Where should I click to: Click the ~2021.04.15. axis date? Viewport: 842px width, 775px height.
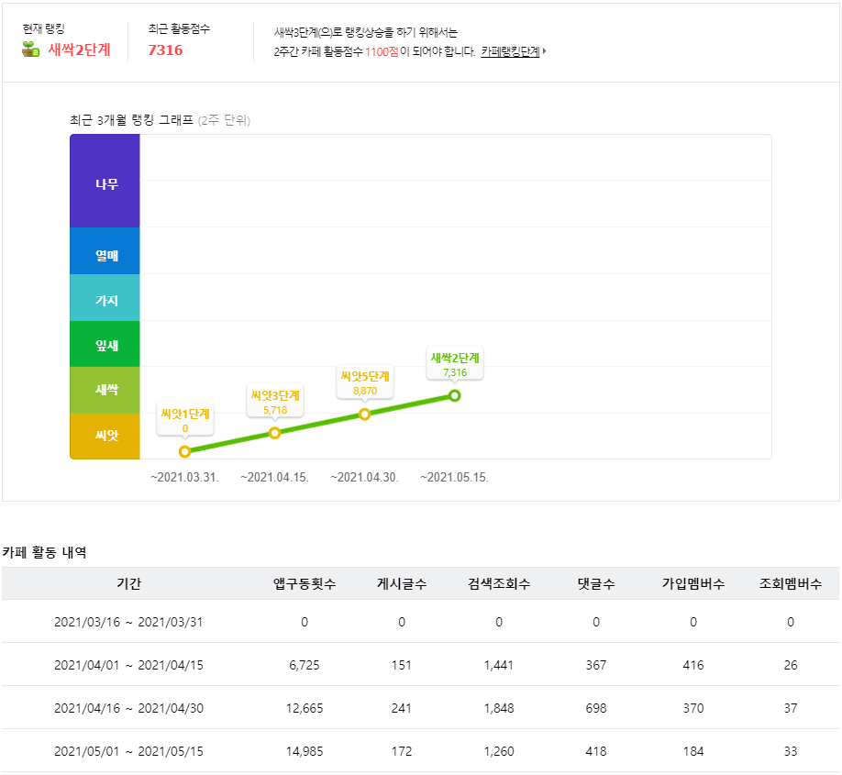tap(274, 478)
